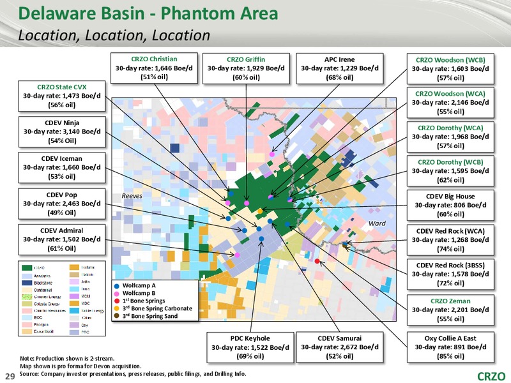Click the Centennial legend color swatch
The height and width of the screenshot is (383, 511).
(x=27, y=290)
